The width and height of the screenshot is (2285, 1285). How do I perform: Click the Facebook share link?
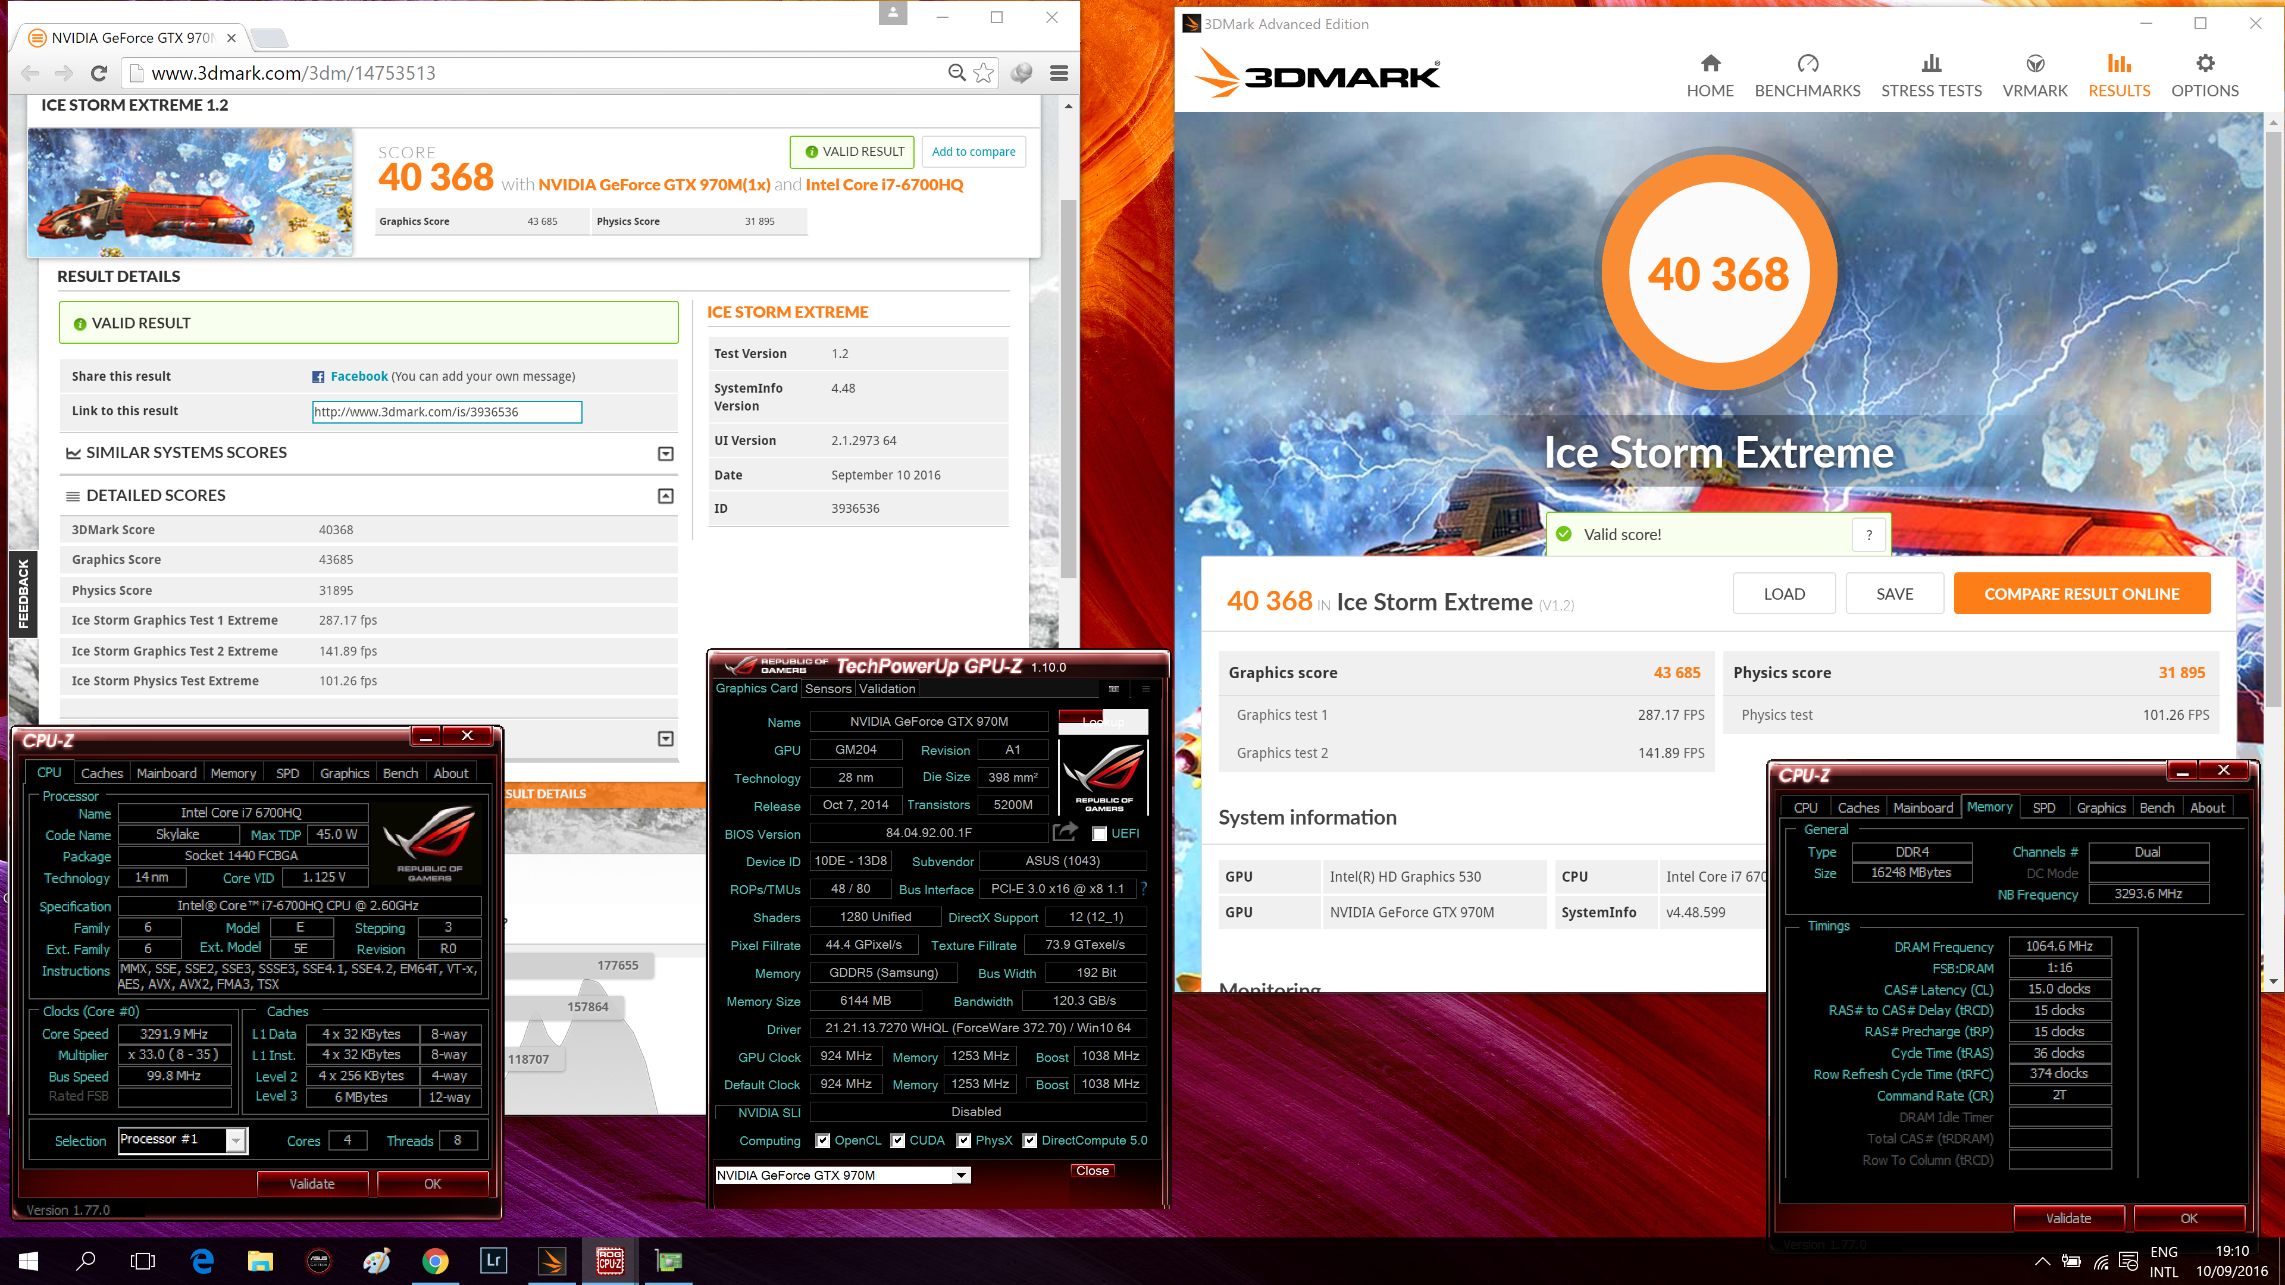358,376
